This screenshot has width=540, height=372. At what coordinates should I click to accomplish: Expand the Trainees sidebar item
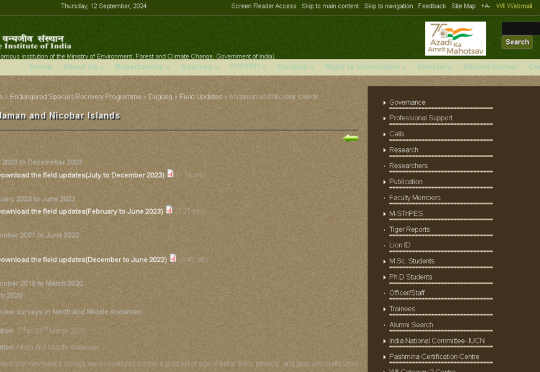pyautogui.click(x=402, y=309)
